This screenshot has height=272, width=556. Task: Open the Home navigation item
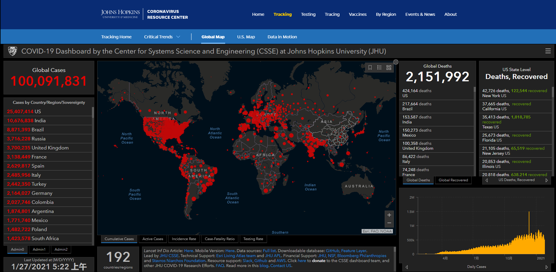click(x=258, y=14)
